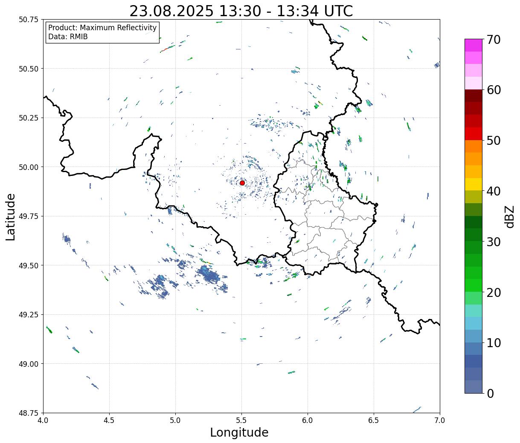Click the dark maroon swatch below 60 dBZ

tap(474, 96)
